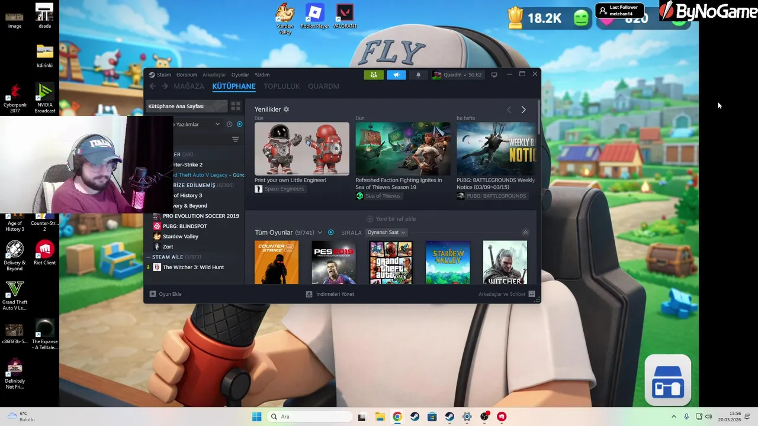Open Windows Start menu
Viewport: 758px width, 426px height.
(x=256, y=417)
